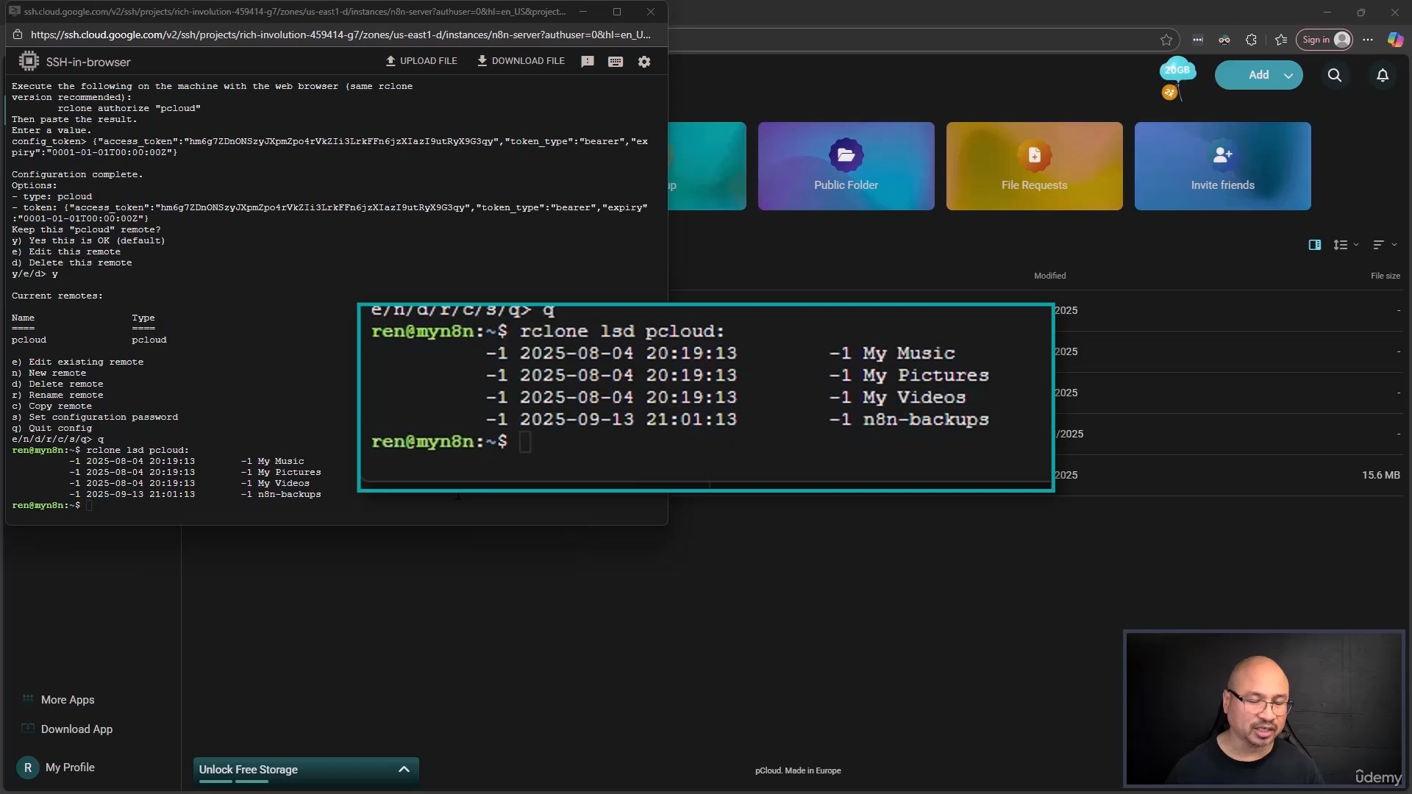Collapse the Unlock Free Storage panel
This screenshot has height=794, width=1412.
point(404,769)
